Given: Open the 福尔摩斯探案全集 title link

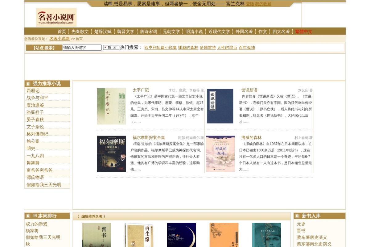Looking at the screenshot, I should click(149, 138).
